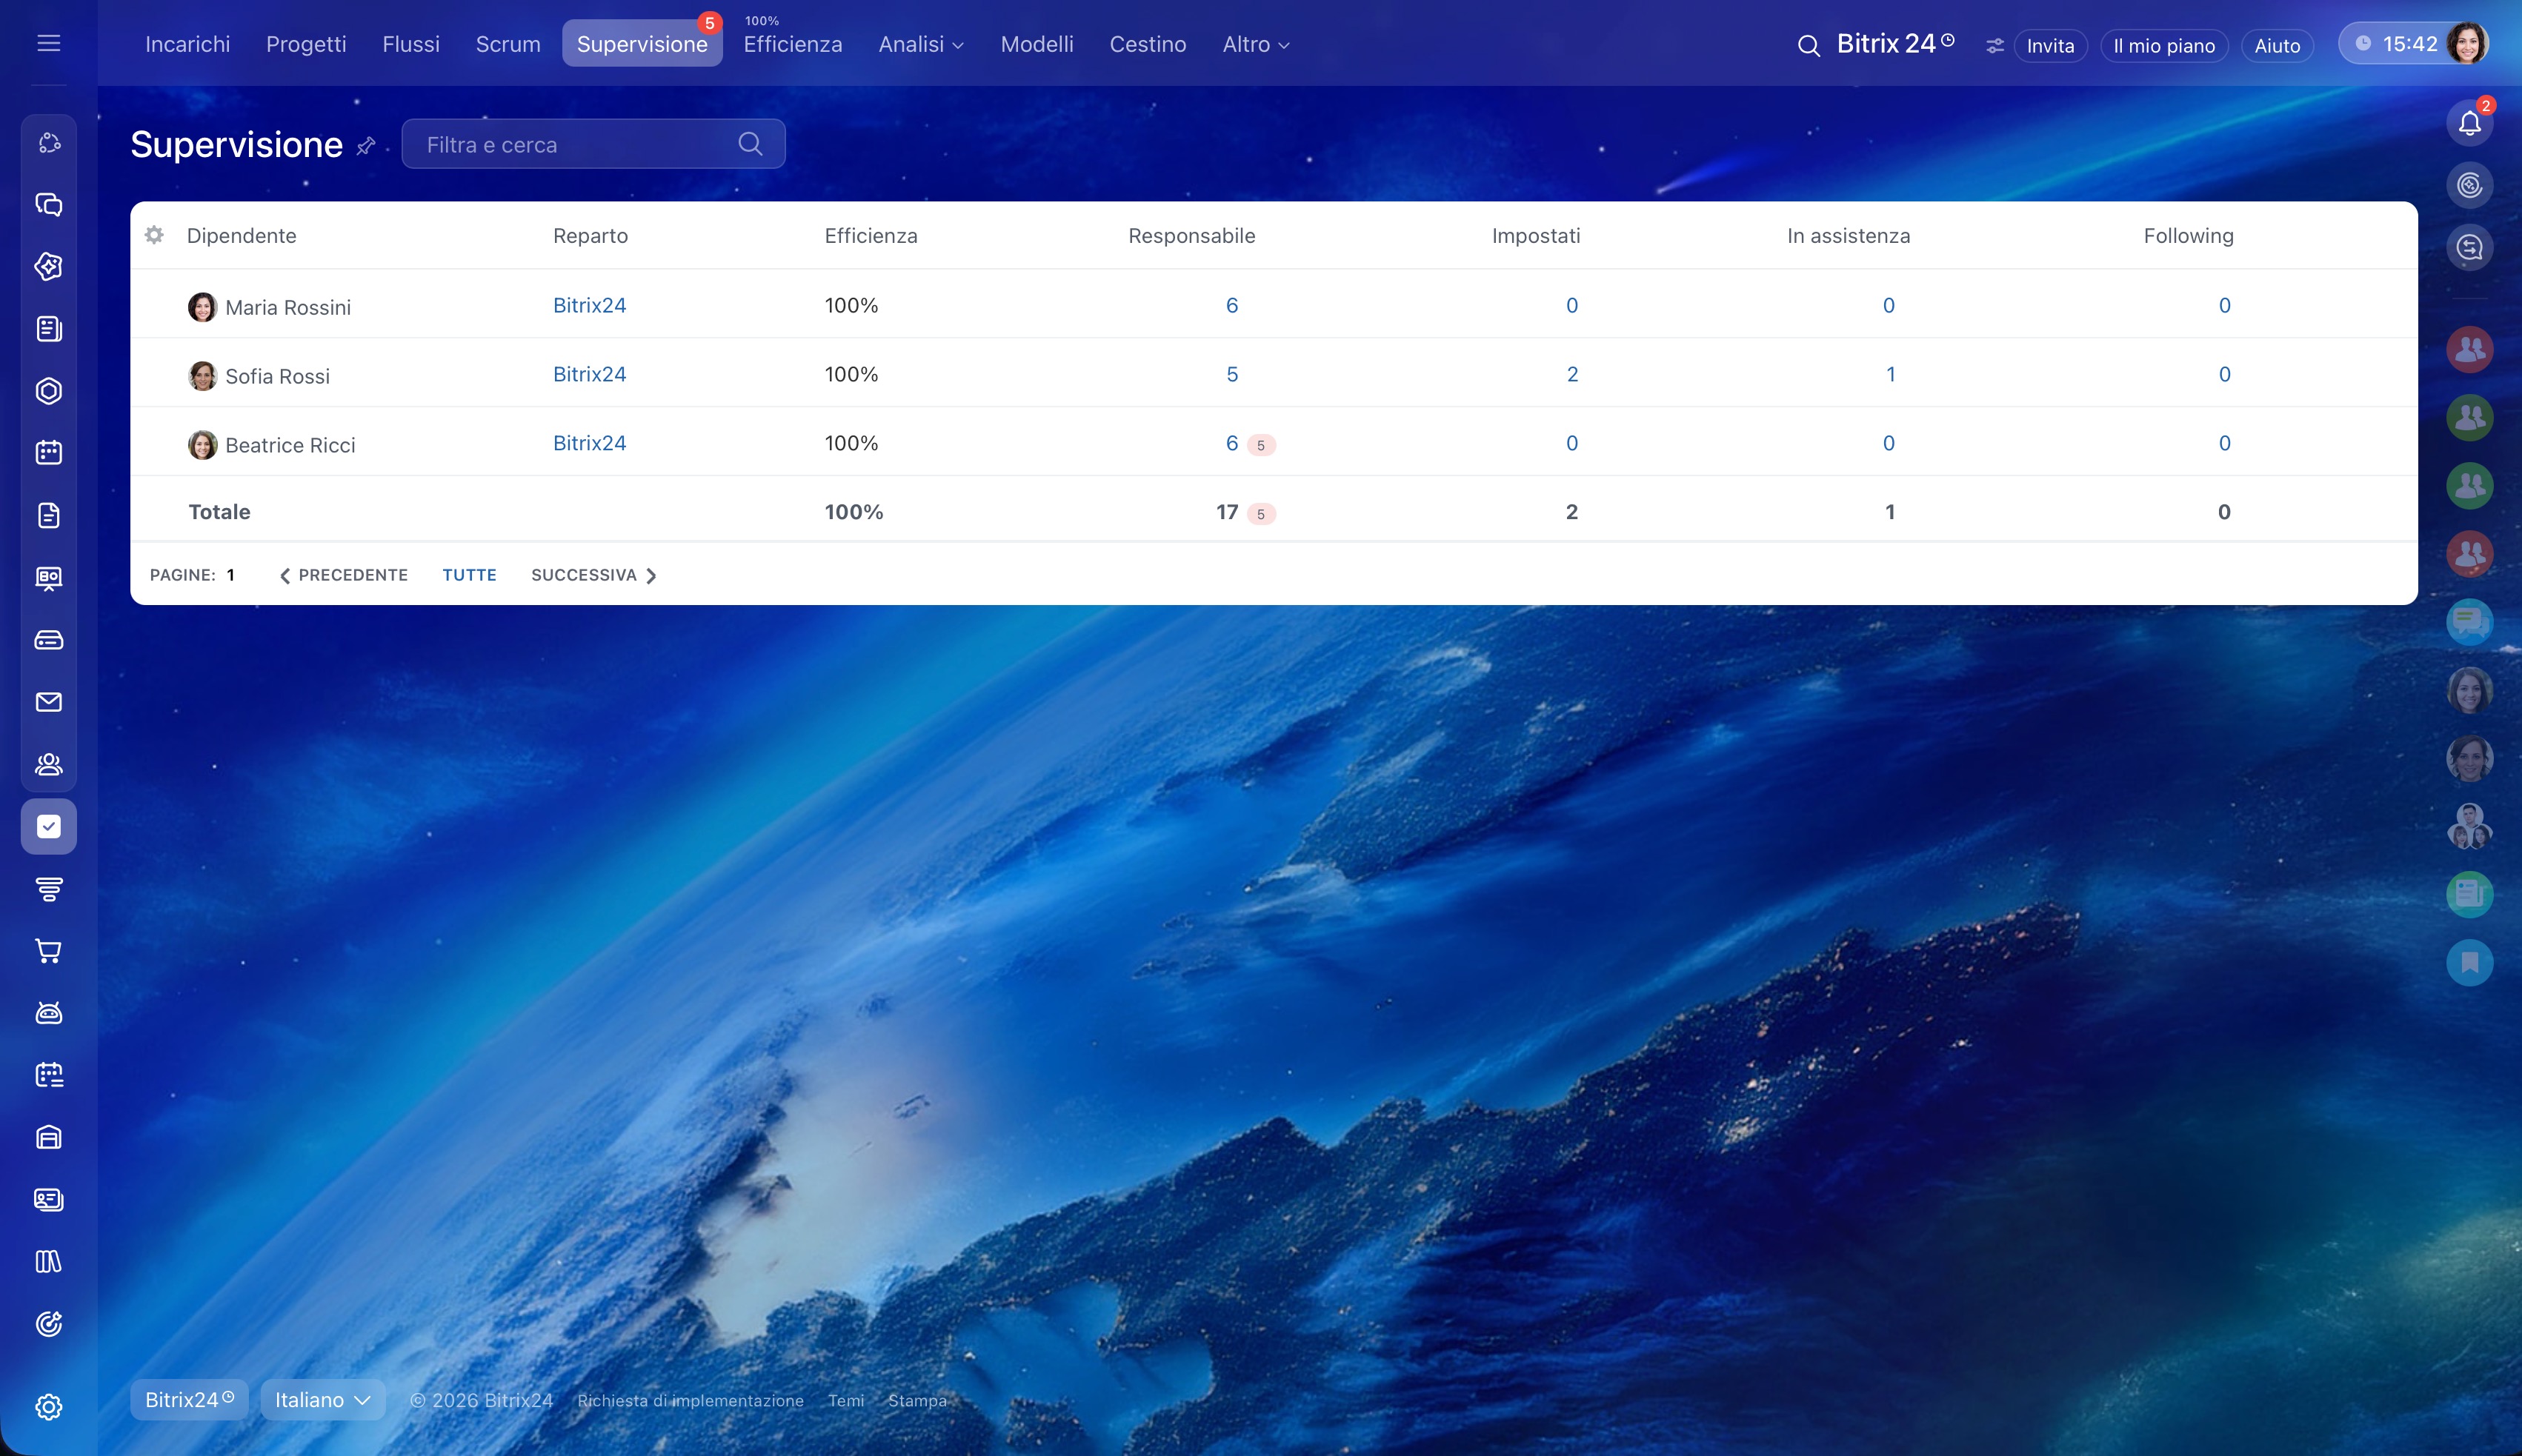Screen dimensions: 2522x1456
Task: Open the Richiesta di implementazione footer link
Action: 691,1400
